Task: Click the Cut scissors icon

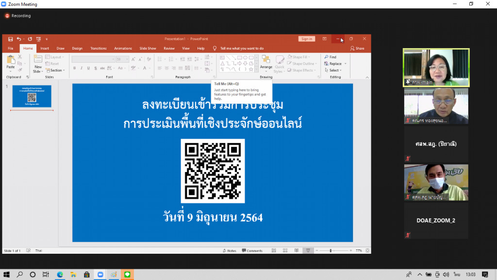Action: [x=19, y=57]
